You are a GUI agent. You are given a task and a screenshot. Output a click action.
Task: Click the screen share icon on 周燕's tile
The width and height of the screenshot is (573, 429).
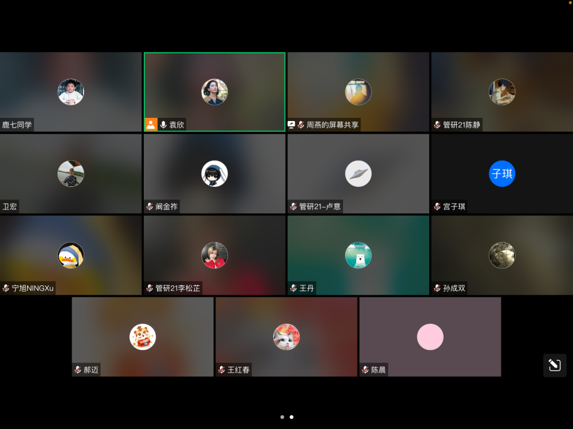[x=292, y=125]
